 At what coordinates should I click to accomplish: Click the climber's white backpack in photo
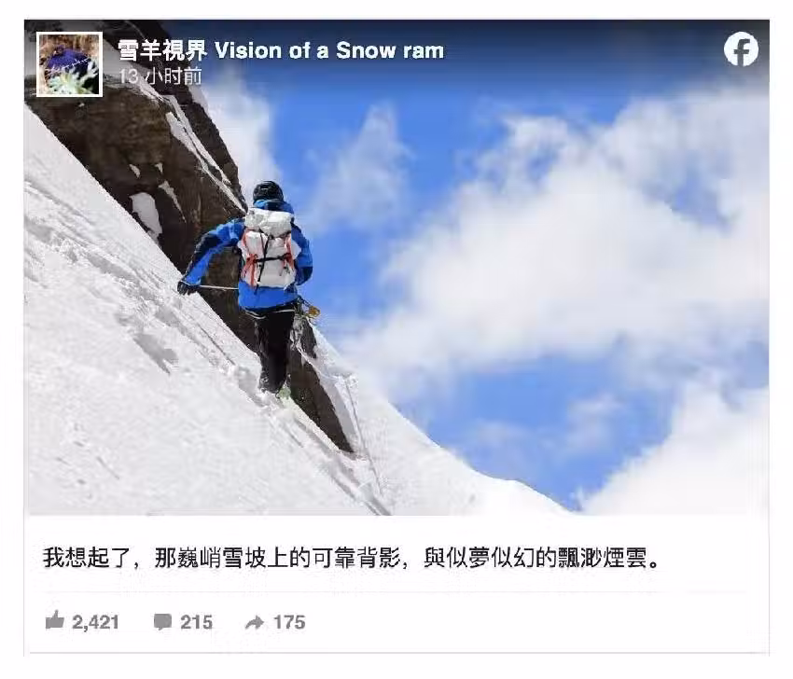(268, 247)
